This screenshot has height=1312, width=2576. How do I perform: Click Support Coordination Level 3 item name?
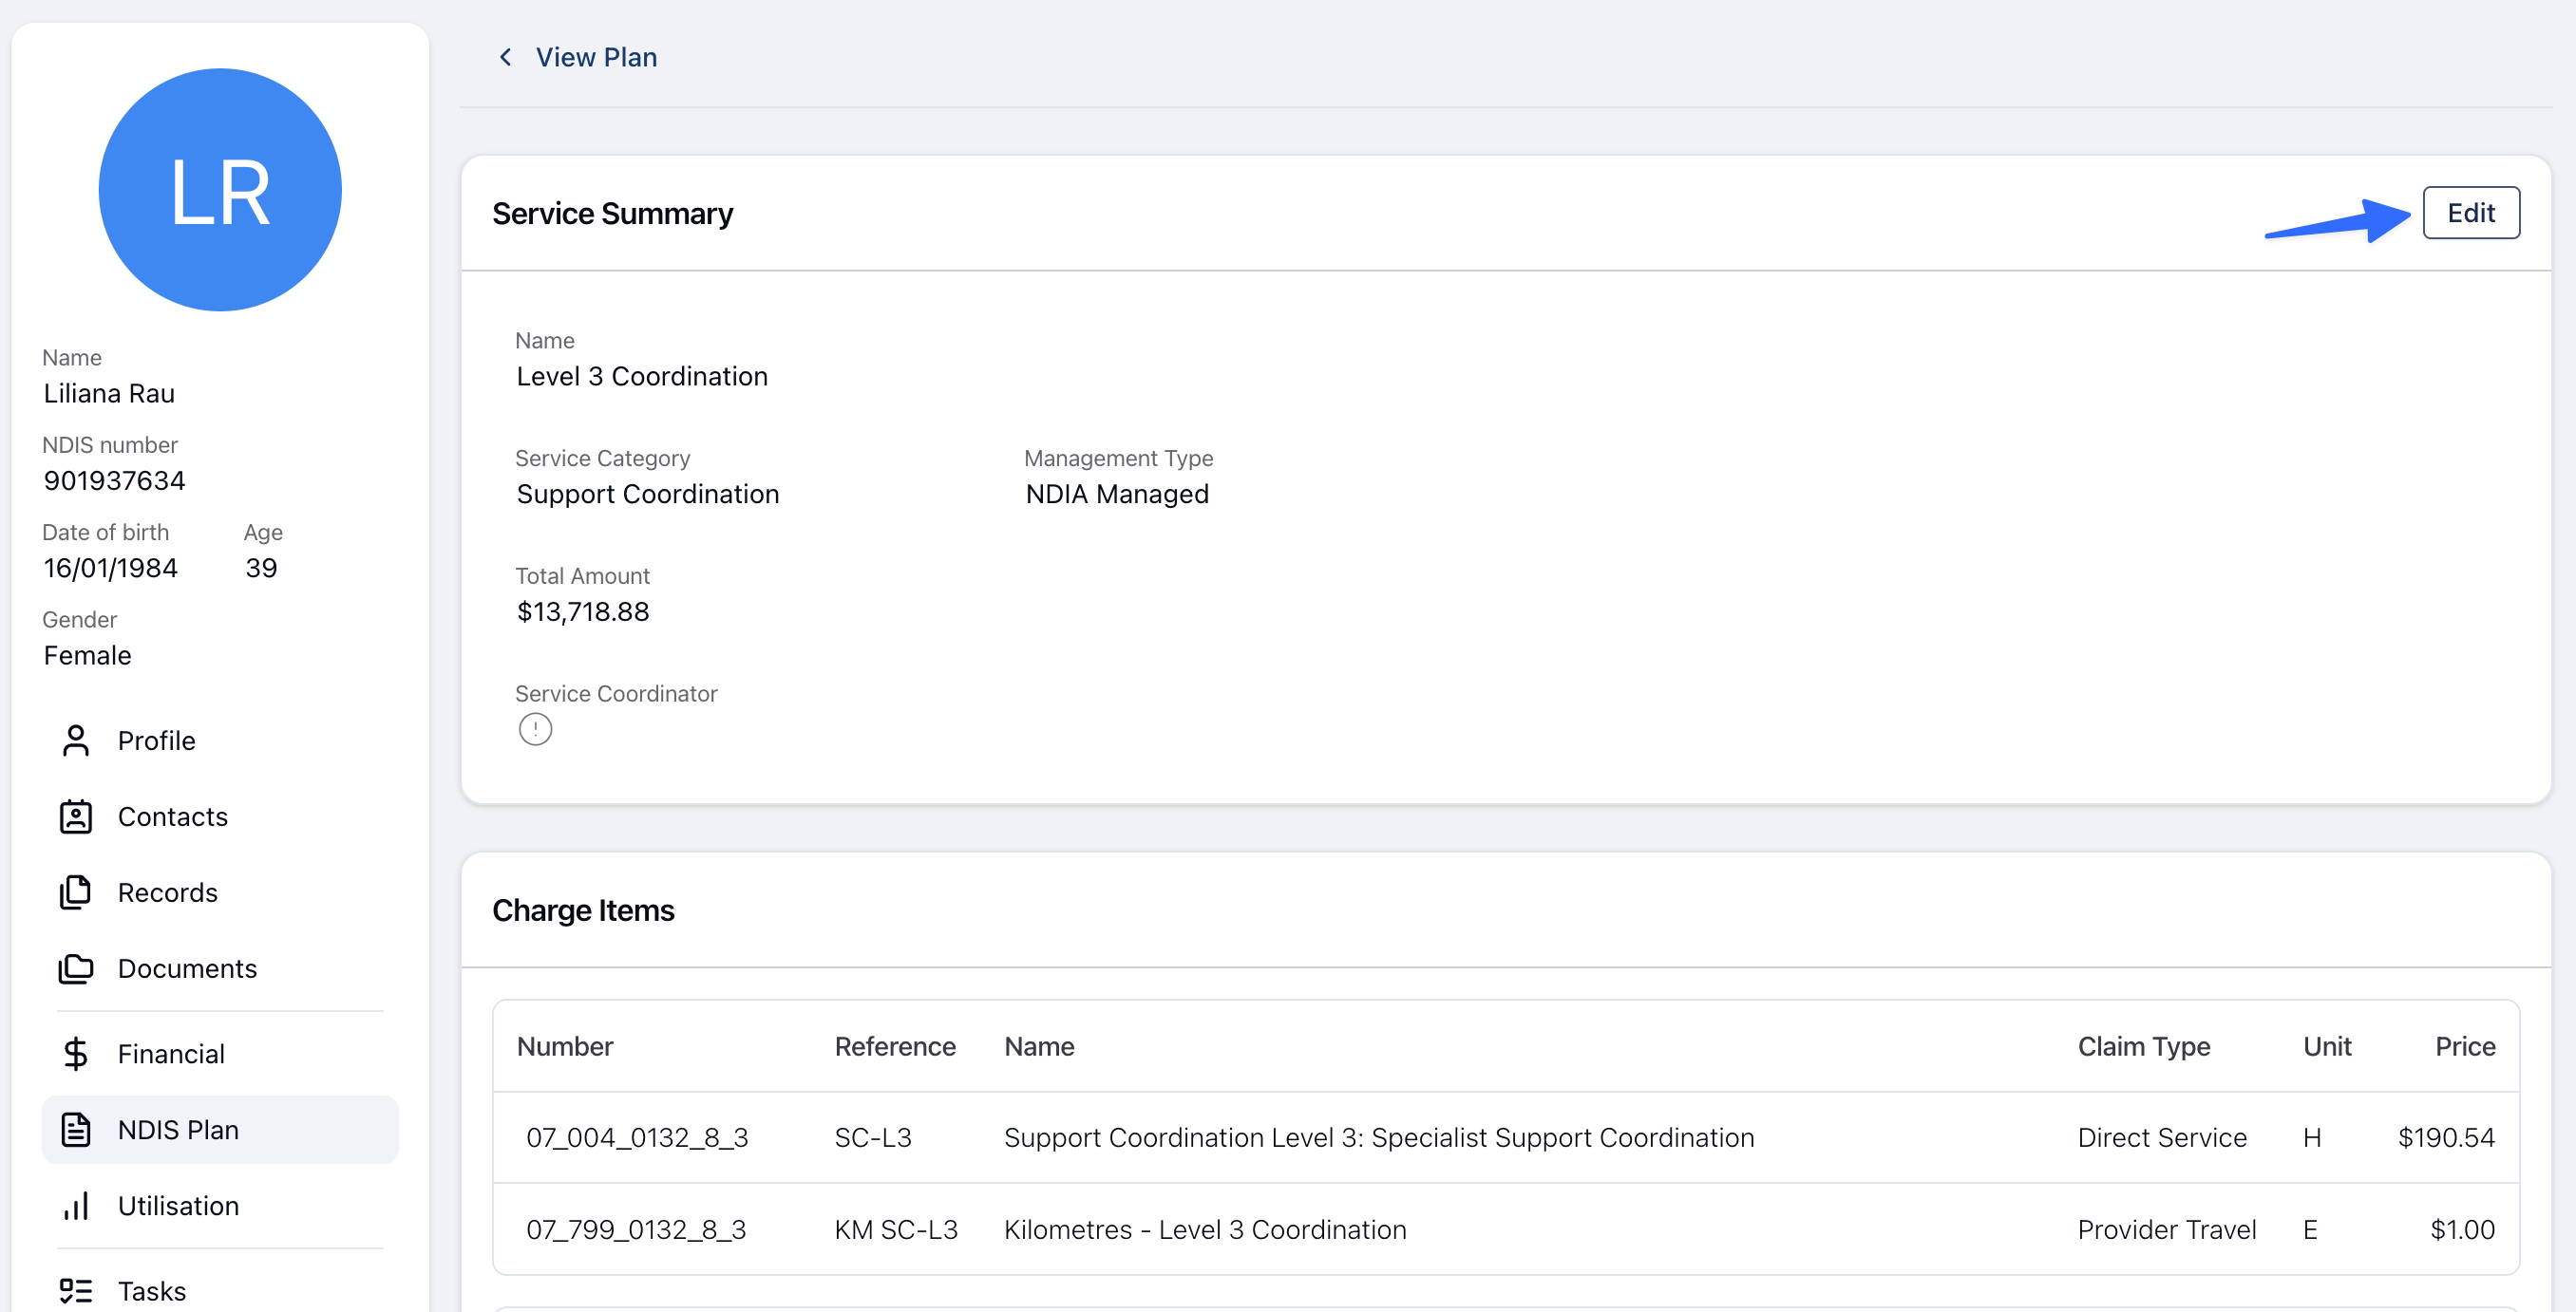(1379, 1137)
